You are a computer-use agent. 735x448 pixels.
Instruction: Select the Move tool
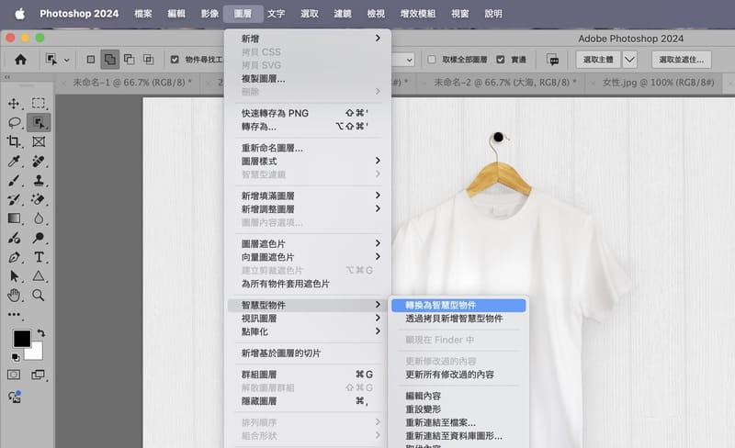click(x=14, y=103)
